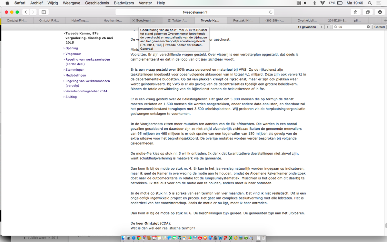Viewport: 387px width, 242px height.
Task: Go back with the Safari back arrow
Action: (25, 12)
